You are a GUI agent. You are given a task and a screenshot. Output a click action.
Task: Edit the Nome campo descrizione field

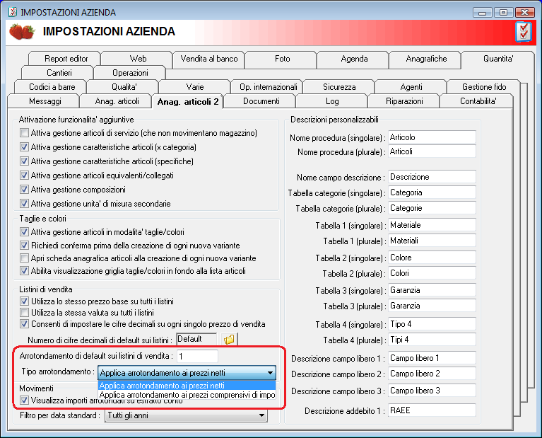point(432,177)
